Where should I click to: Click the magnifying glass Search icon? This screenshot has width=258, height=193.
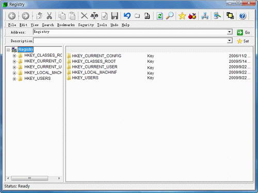(x=170, y=16)
